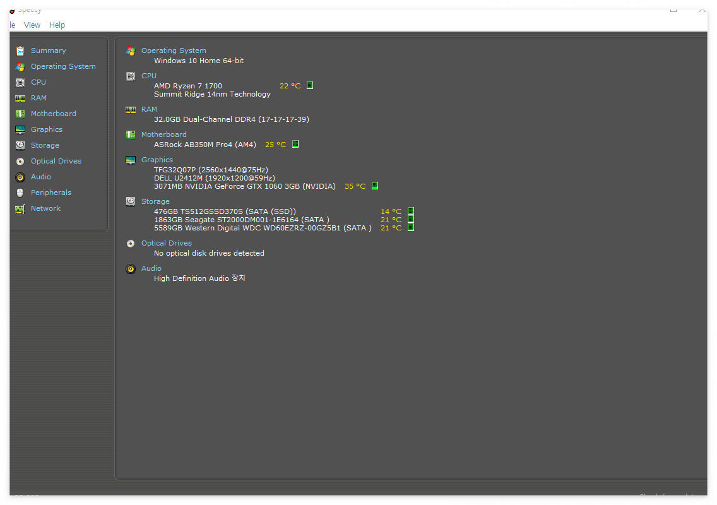Go to Peripherals section in sidebar
Image resolution: width=717 pixels, height=505 pixels.
(50, 193)
